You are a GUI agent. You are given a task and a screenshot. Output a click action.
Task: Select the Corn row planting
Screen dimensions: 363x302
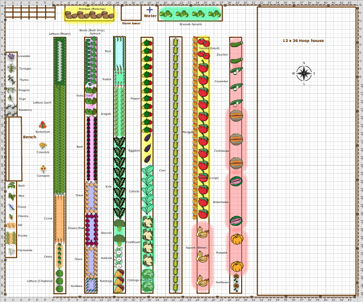pyautogui.click(x=175, y=165)
